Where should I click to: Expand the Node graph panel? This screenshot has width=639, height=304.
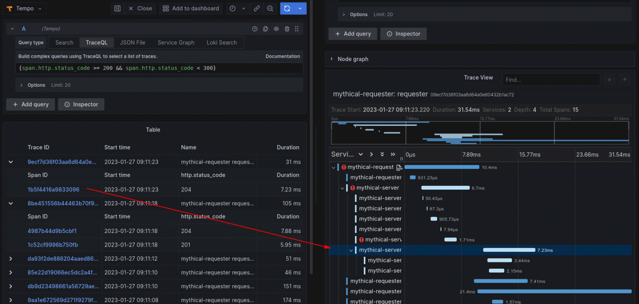(x=332, y=59)
